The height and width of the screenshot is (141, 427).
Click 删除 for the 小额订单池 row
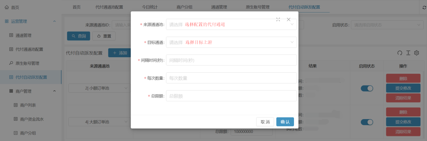pos(403,78)
